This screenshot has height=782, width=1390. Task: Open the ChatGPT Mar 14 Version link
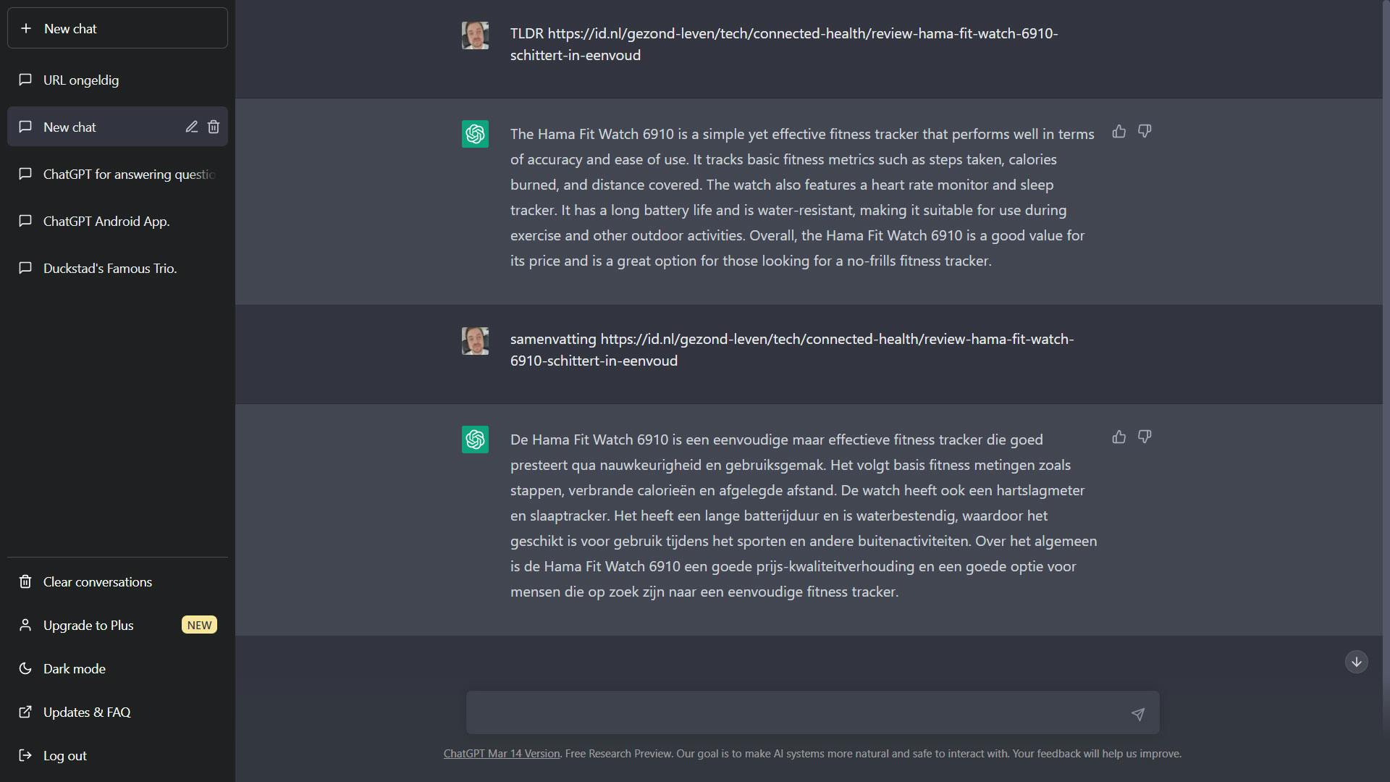[x=501, y=754]
